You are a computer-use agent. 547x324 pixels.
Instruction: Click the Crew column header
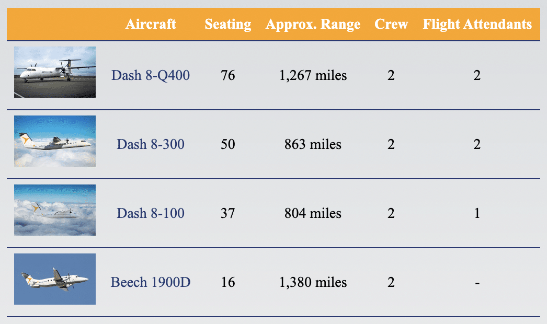click(391, 24)
